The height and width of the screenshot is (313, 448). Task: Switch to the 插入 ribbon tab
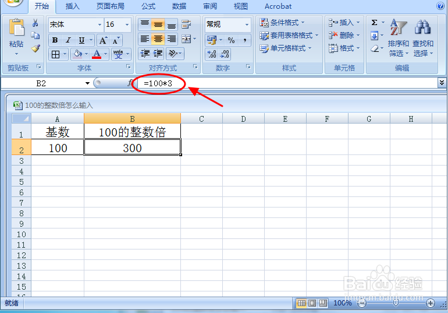73,6
